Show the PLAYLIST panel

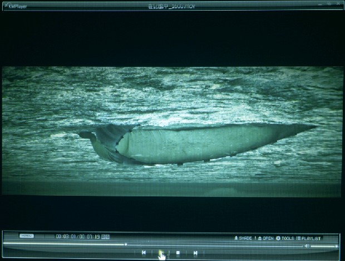311,238
